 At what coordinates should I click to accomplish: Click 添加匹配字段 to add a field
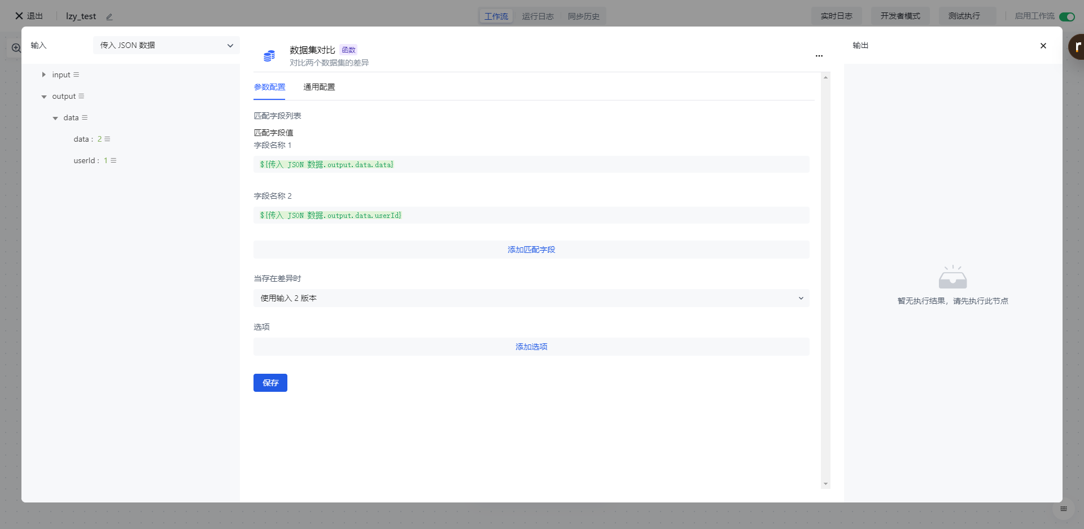point(531,250)
